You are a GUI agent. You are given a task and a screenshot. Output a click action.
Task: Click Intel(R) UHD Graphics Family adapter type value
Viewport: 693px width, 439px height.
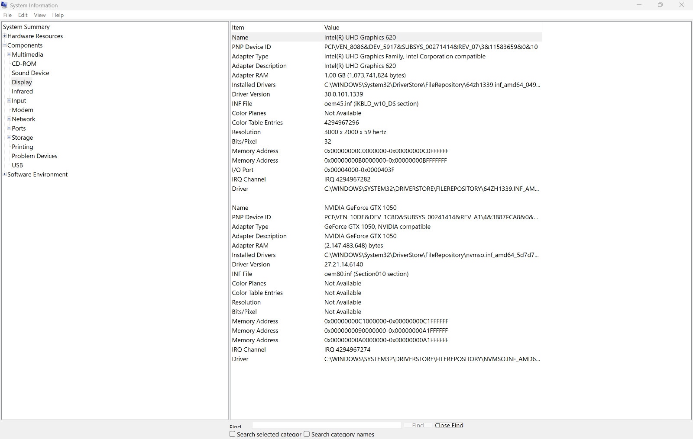point(405,57)
